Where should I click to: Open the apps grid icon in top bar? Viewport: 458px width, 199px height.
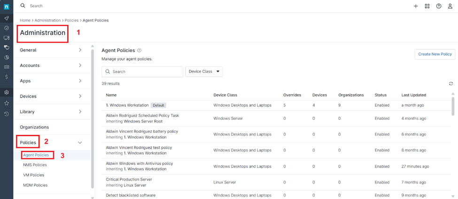(x=427, y=6)
